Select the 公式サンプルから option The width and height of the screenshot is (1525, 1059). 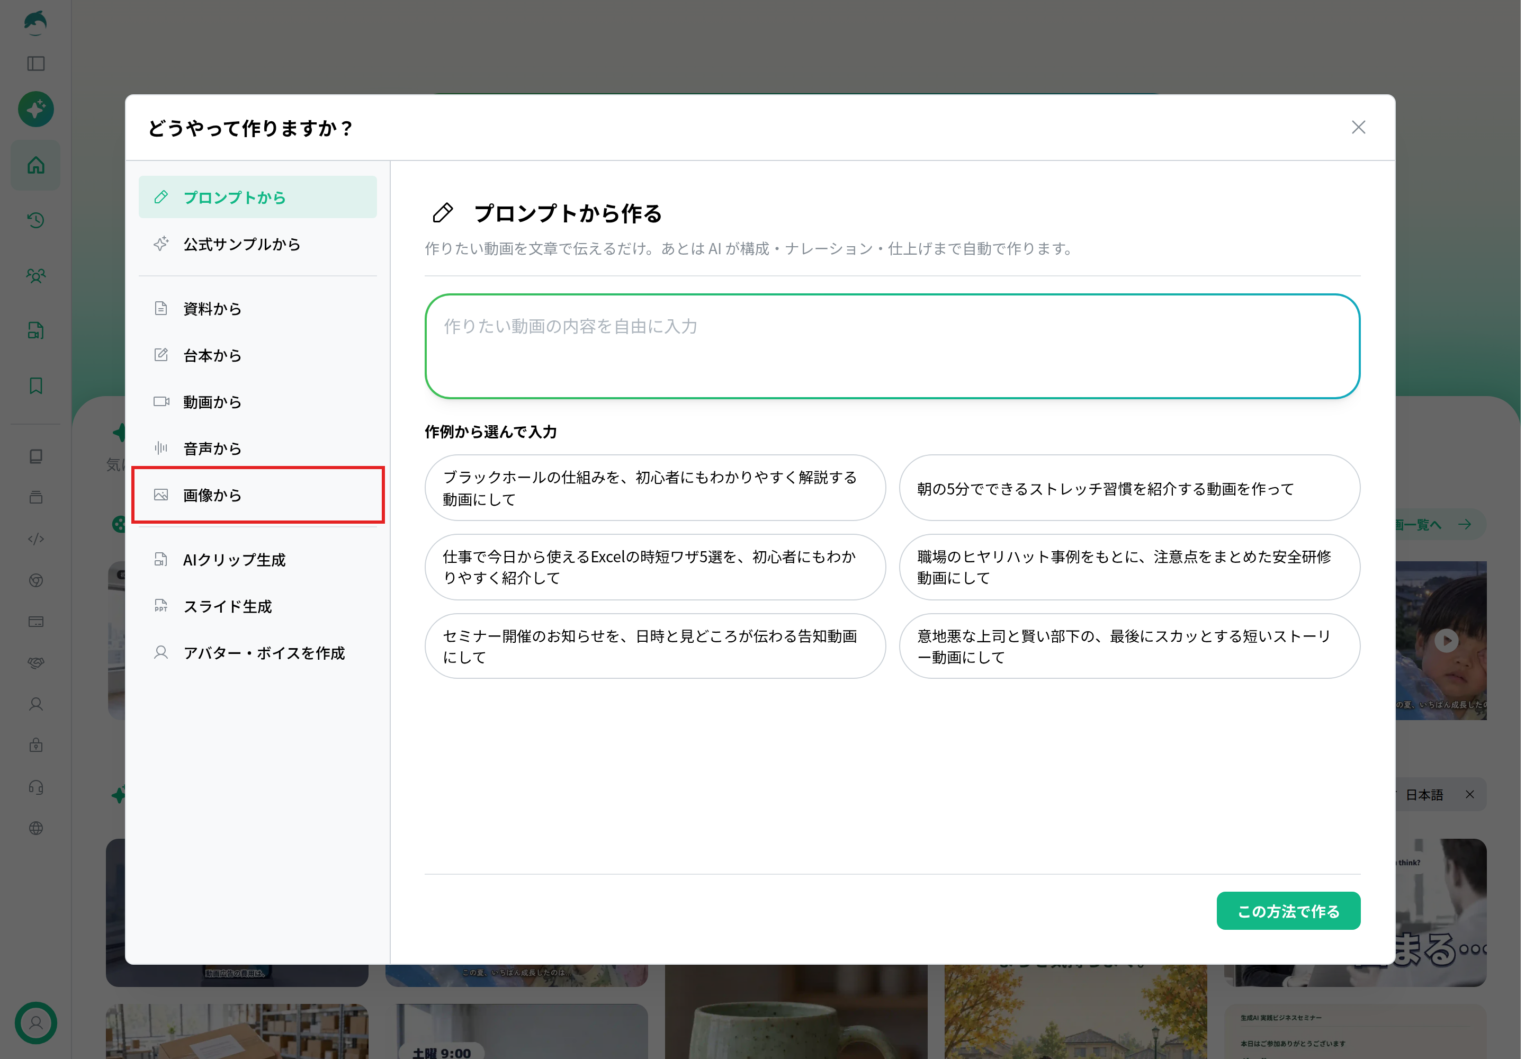(x=257, y=244)
